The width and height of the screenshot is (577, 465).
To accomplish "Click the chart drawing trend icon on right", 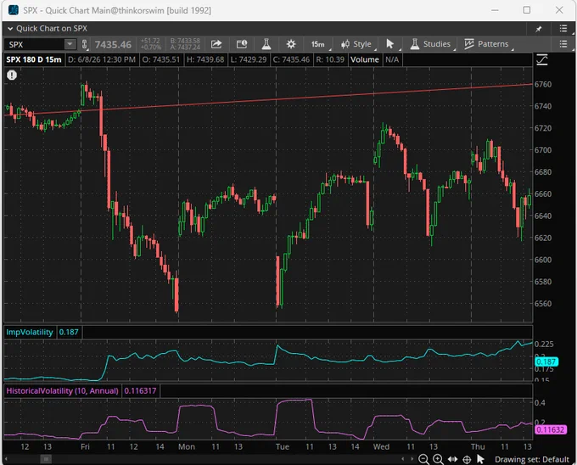I will click(x=542, y=59).
